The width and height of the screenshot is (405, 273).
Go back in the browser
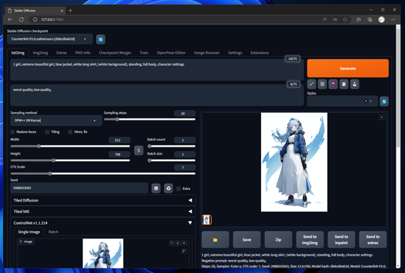[10, 19]
